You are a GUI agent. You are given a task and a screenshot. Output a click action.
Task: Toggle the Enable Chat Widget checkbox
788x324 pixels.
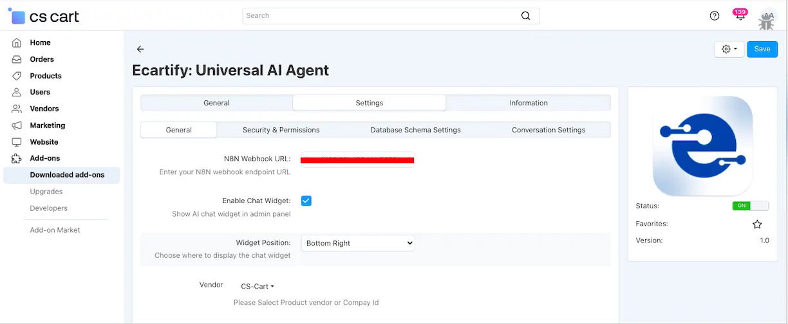coord(306,201)
